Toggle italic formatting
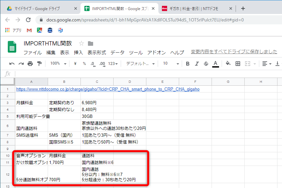 (x=196, y=64)
